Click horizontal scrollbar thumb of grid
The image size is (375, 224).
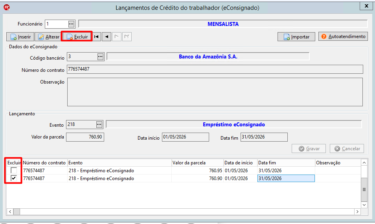click(x=17, y=211)
